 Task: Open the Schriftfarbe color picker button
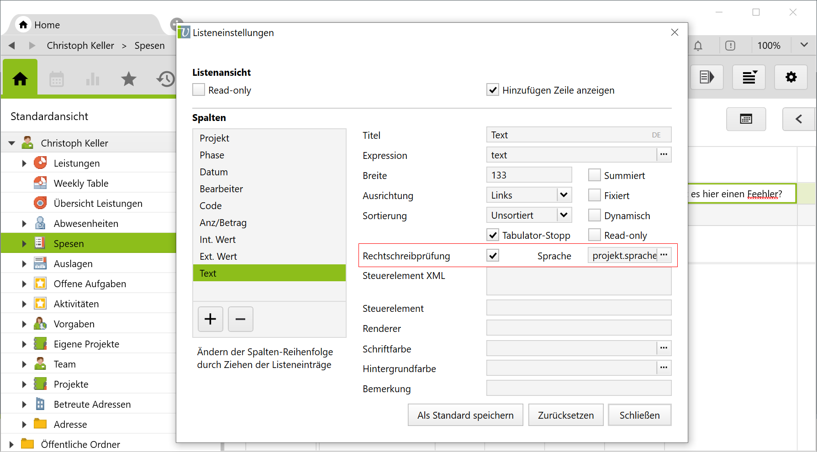664,348
